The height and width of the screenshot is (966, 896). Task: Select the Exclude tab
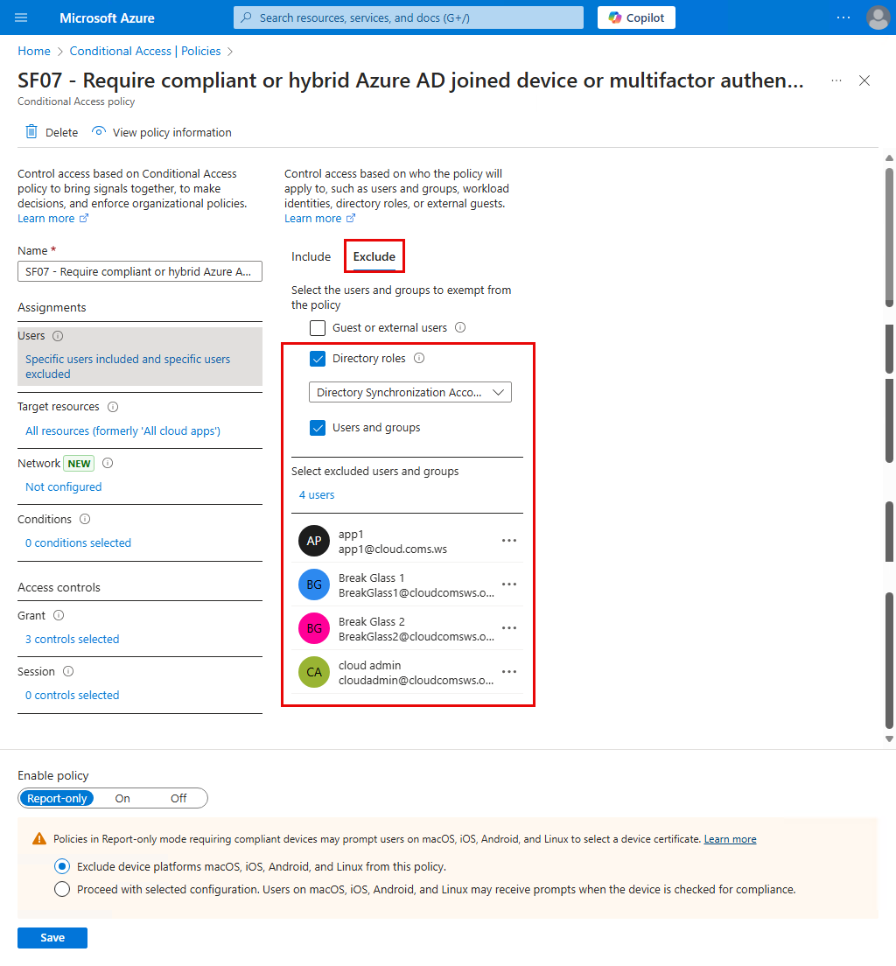click(374, 257)
